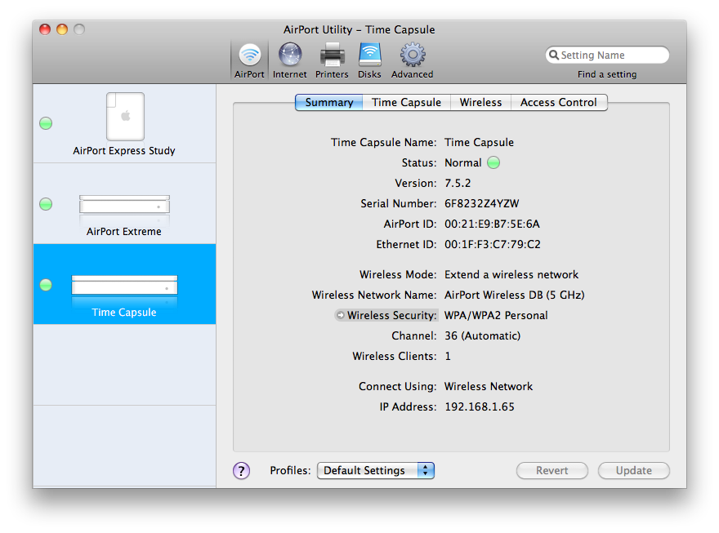The height and width of the screenshot is (533, 719).
Task: Click the Version value 7.5.2
Action: click(458, 183)
